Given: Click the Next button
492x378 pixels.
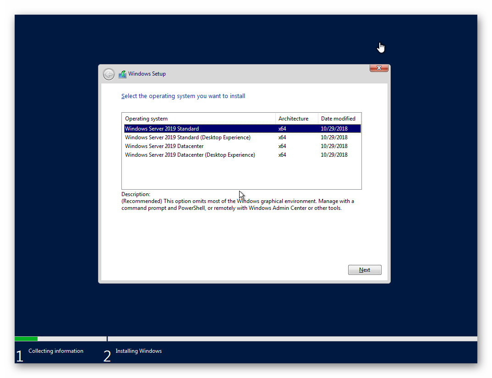Looking at the screenshot, I should [x=365, y=269].
